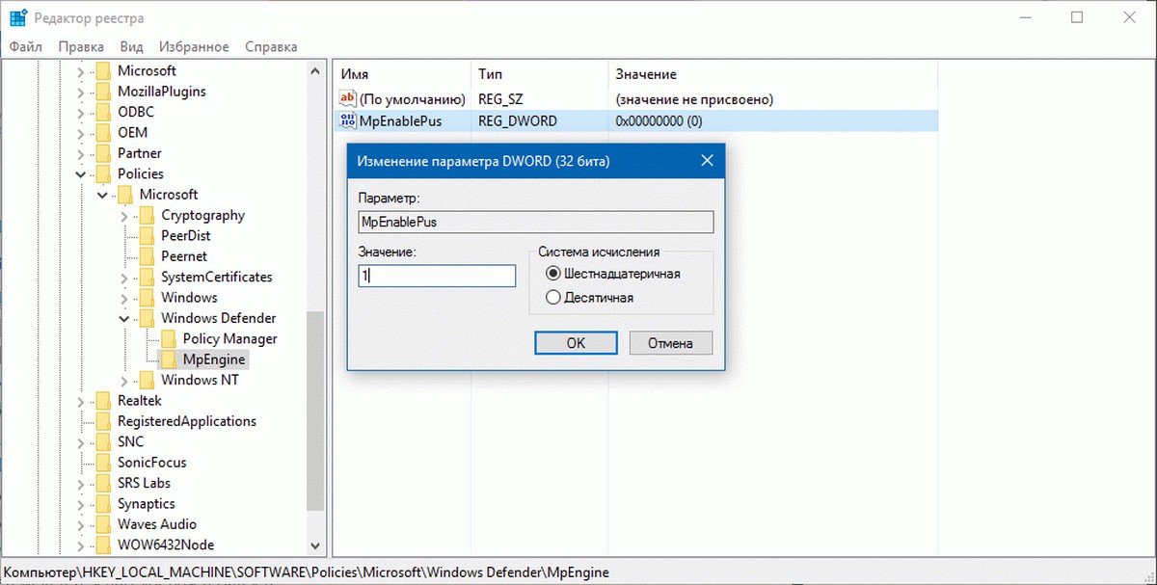Image resolution: width=1157 pixels, height=585 pixels.
Task: Click the (значение не присвоено) cell
Action: click(x=694, y=99)
